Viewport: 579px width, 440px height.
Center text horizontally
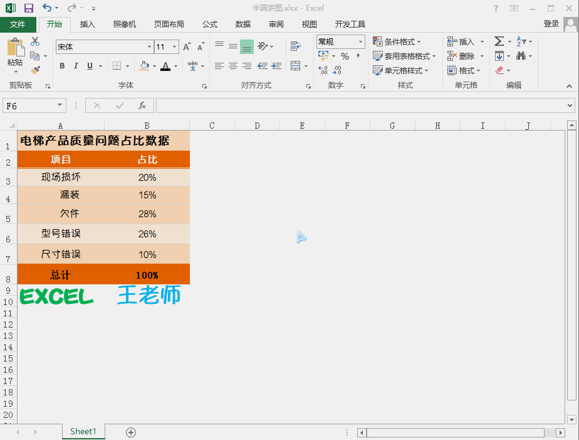pyautogui.click(x=233, y=66)
